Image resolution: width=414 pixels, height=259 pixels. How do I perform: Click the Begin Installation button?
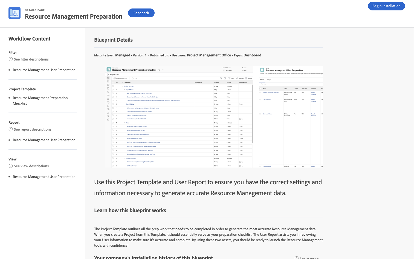pos(386,6)
